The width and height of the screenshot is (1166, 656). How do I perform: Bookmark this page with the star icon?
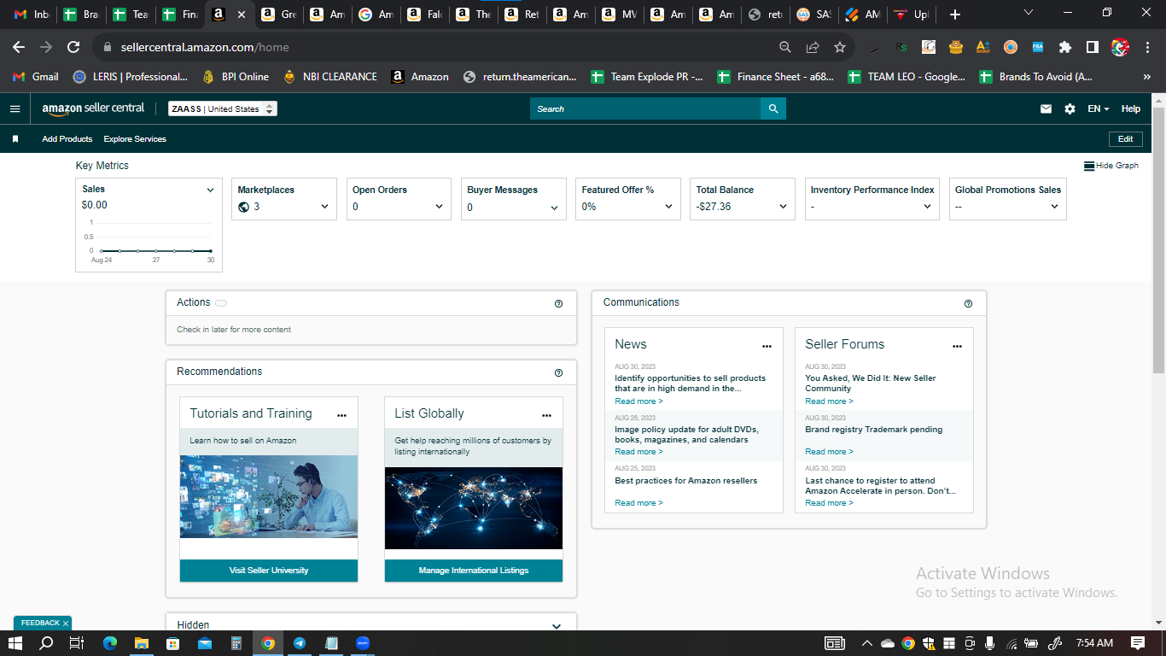pos(839,47)
